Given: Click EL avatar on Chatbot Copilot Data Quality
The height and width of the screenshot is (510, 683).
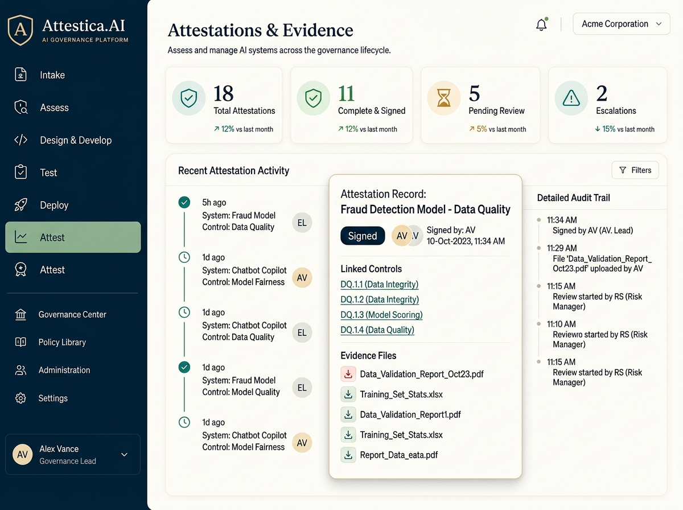Looking at the screenshot, I should tap(302, 332).
